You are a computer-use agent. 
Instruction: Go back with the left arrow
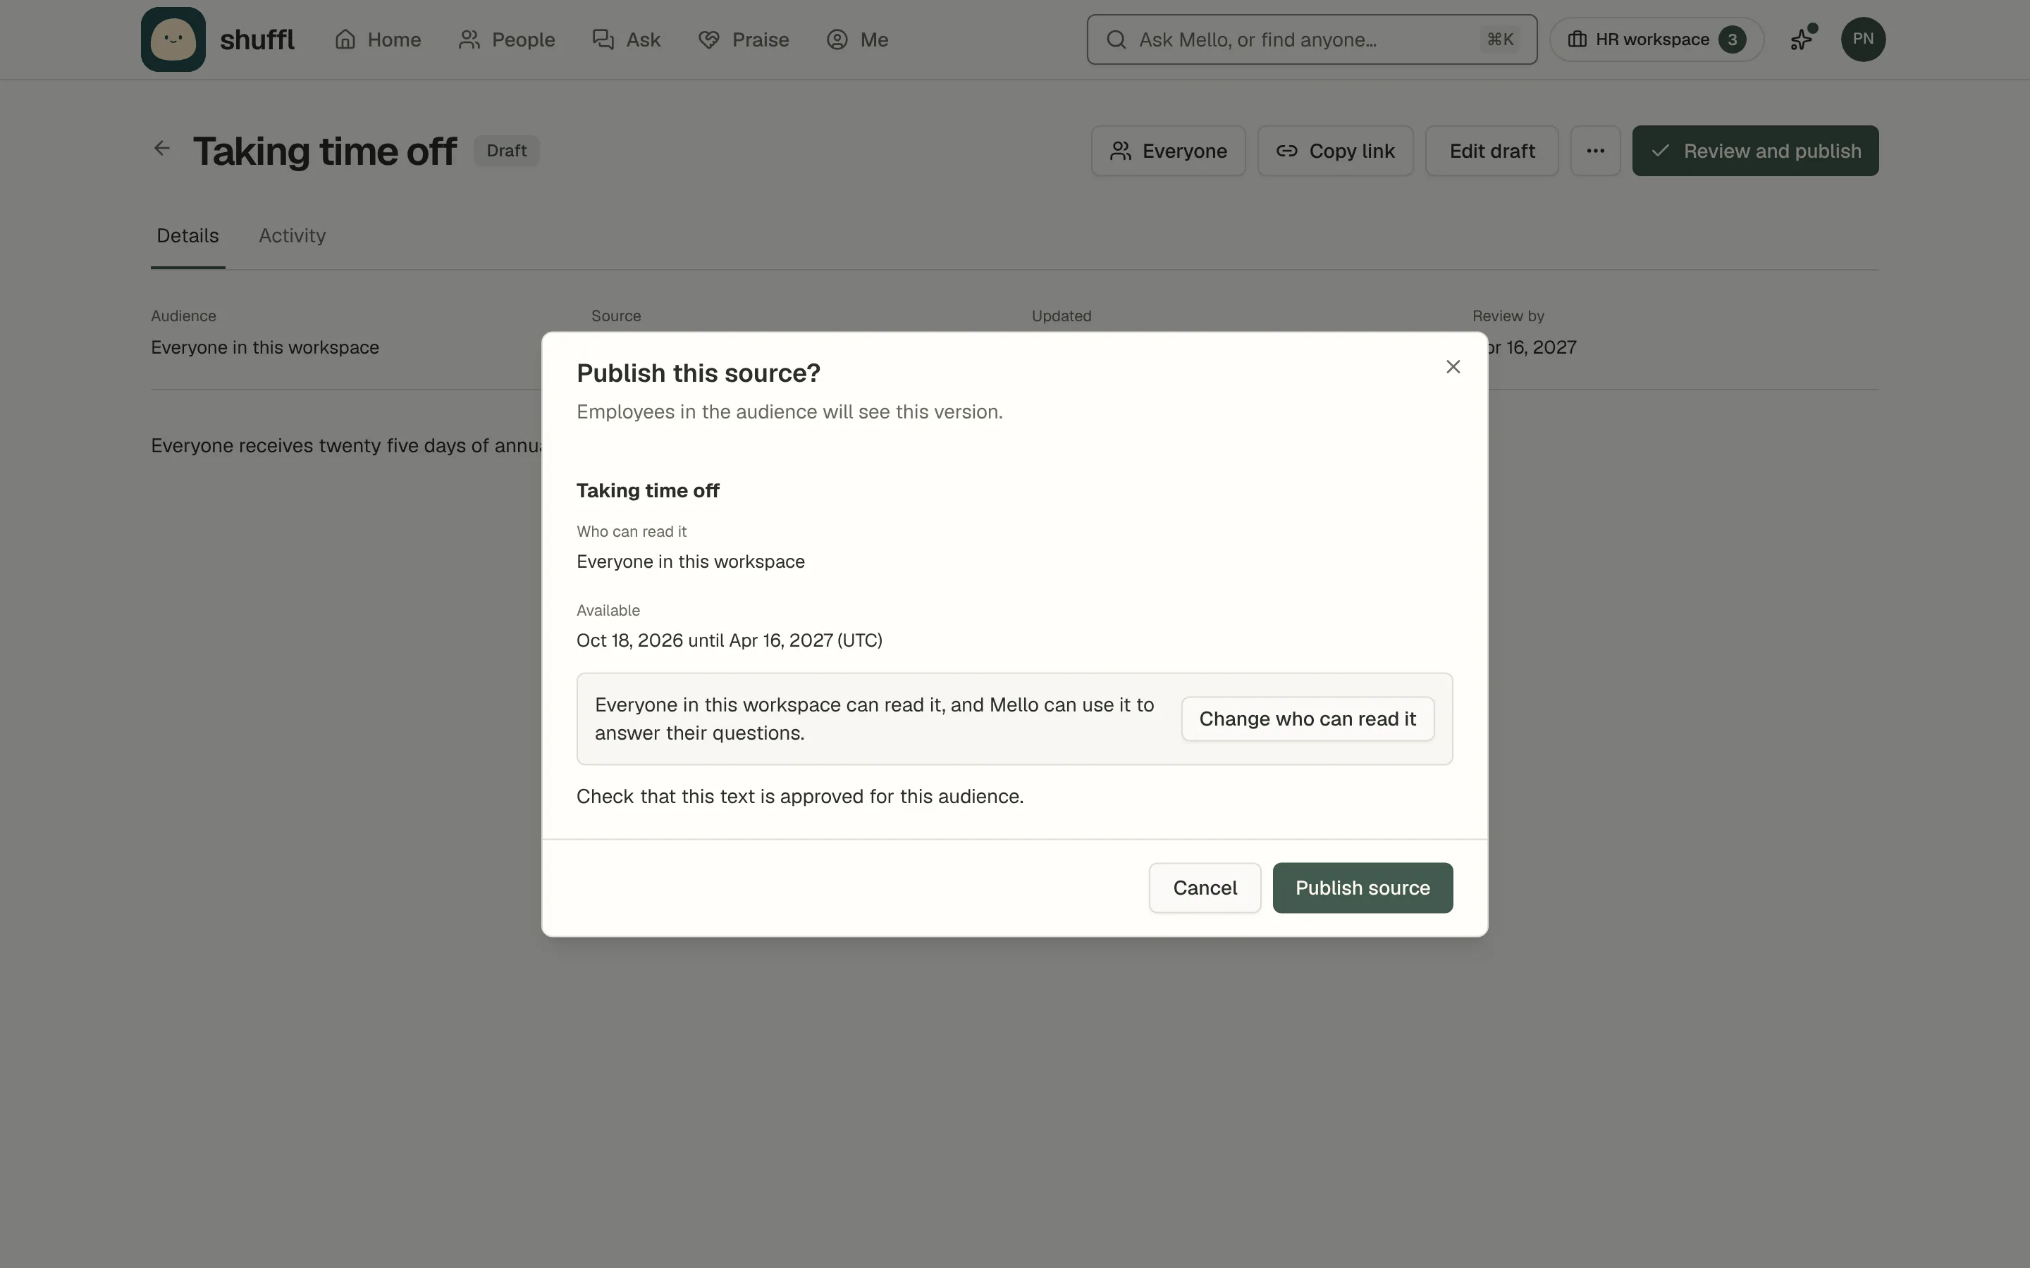[162, 149]
